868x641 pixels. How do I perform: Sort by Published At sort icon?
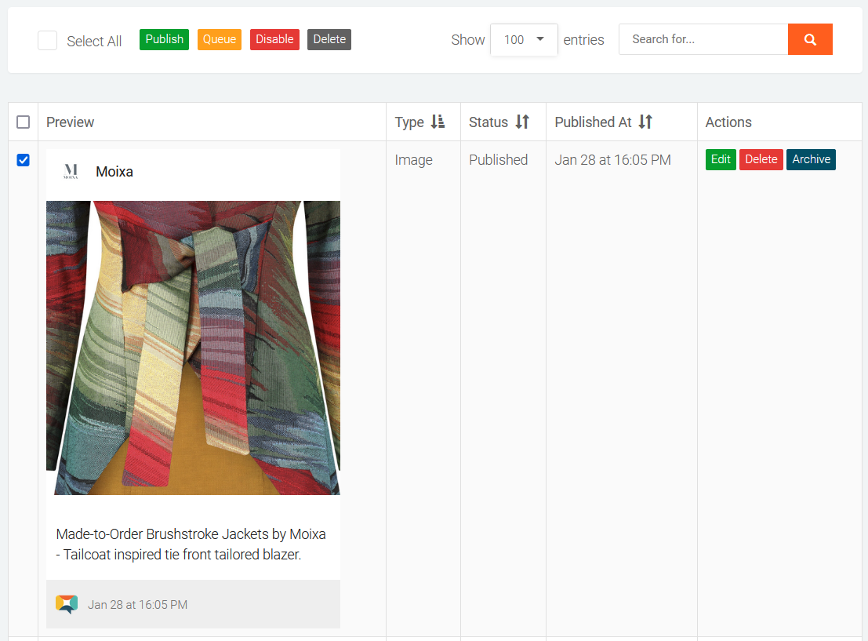[x=645, y=122]
